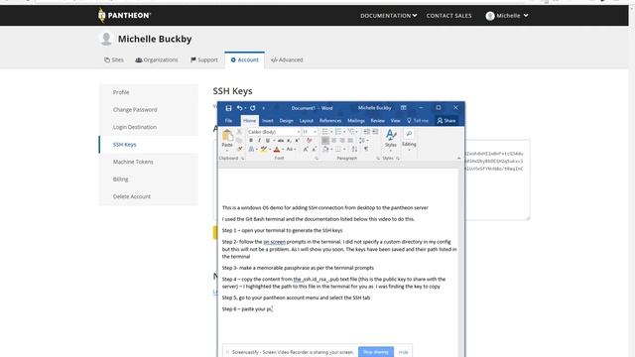Open the Styles gallery

tap(391, 140)
